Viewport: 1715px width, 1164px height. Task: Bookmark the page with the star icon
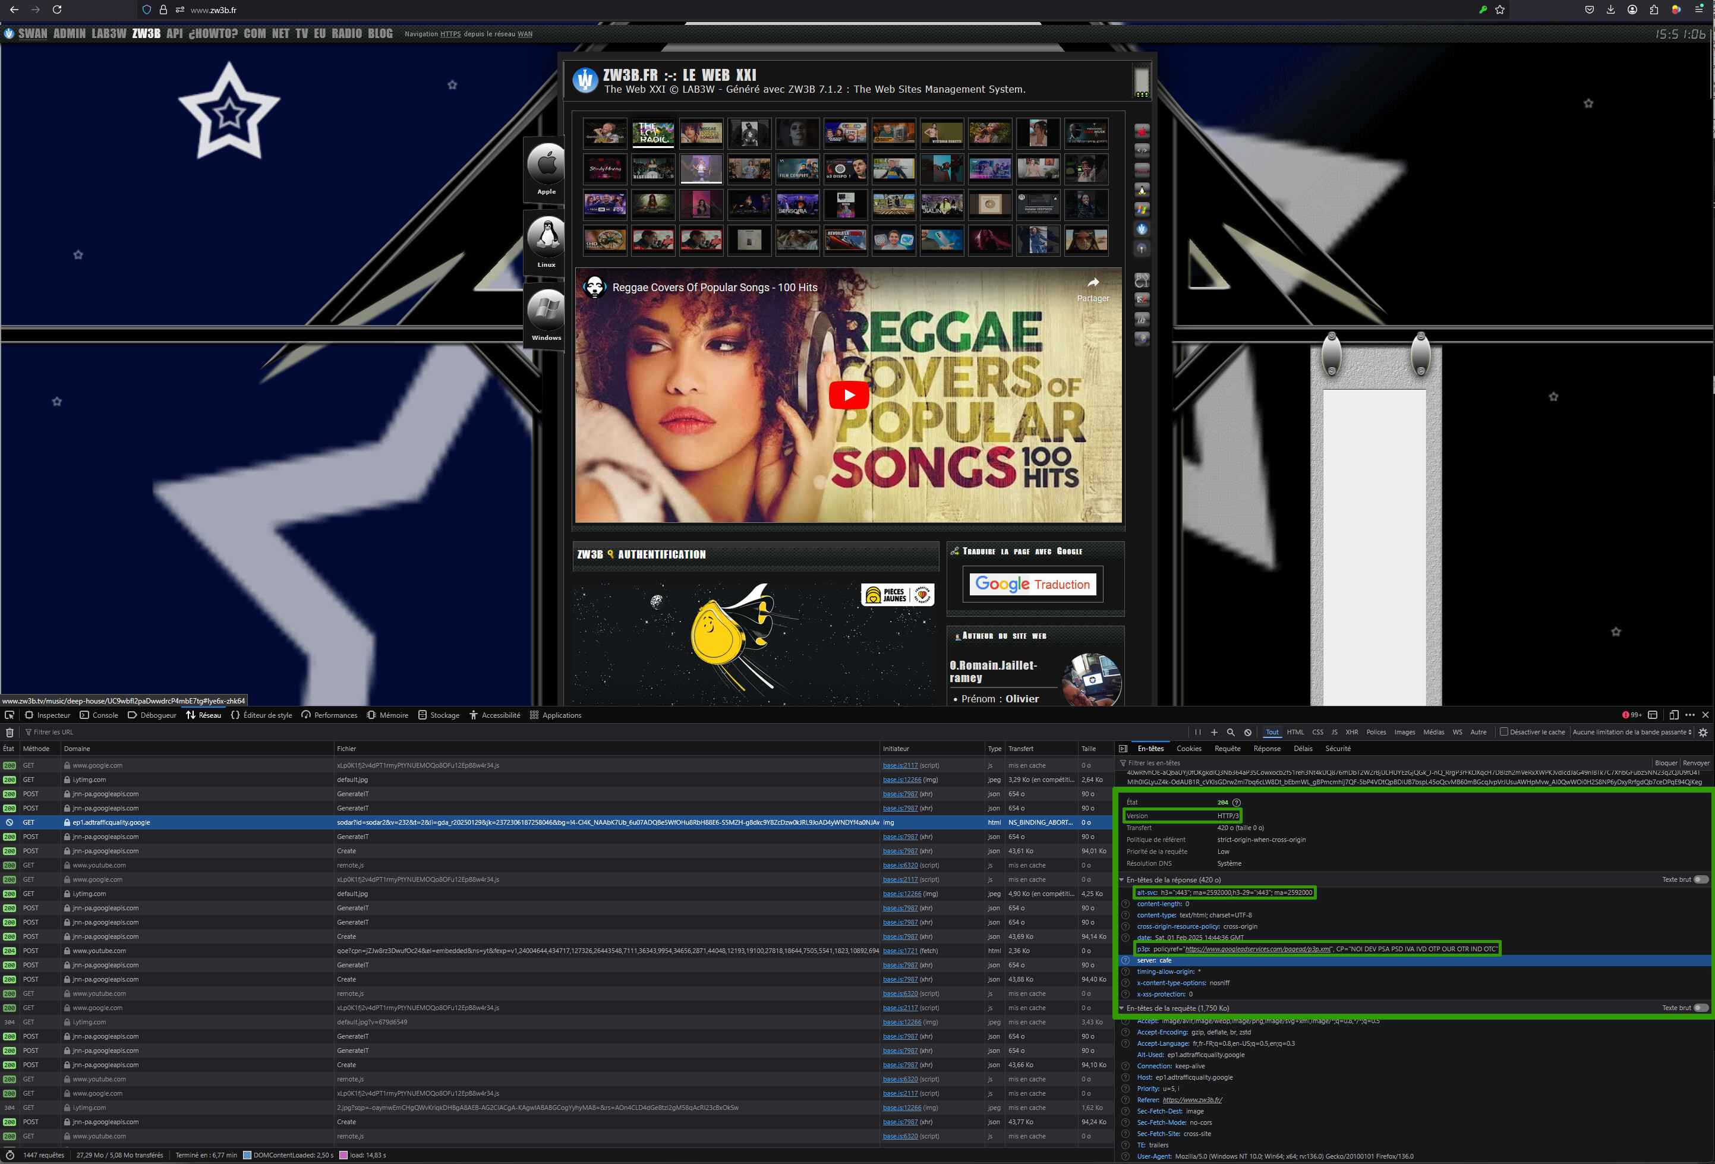click(1500, 10)
